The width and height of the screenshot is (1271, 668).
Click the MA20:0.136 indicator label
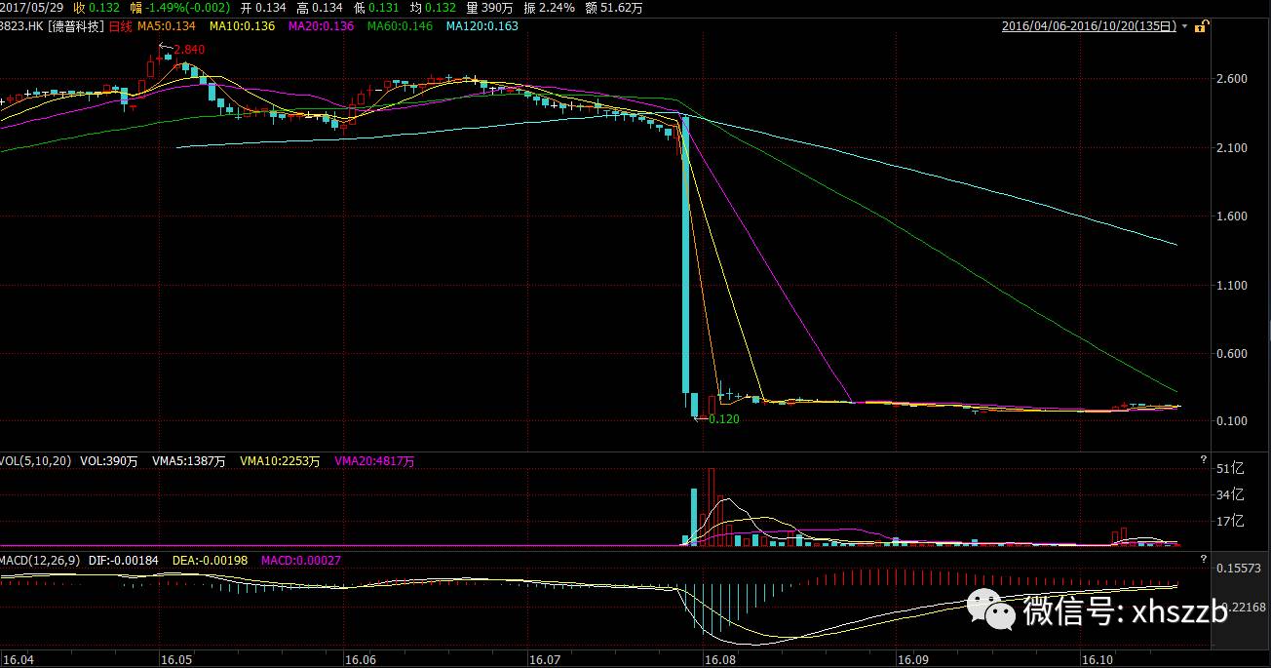[x=321, y=26]
